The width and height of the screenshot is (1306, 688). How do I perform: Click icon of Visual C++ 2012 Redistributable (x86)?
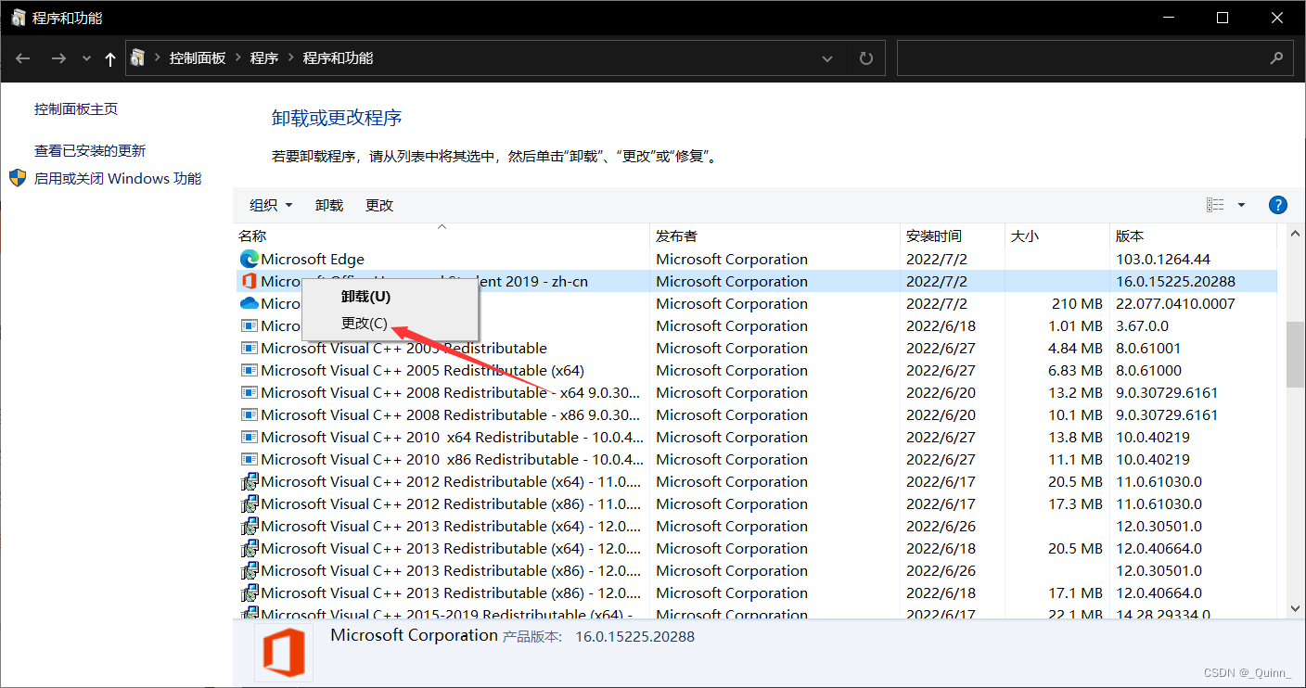coord(249,503)
